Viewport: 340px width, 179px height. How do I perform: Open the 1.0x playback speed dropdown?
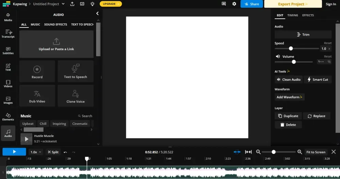(36, 152)
